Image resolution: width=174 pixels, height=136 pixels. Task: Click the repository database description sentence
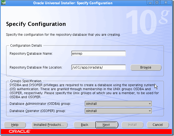tap(63, 35)
